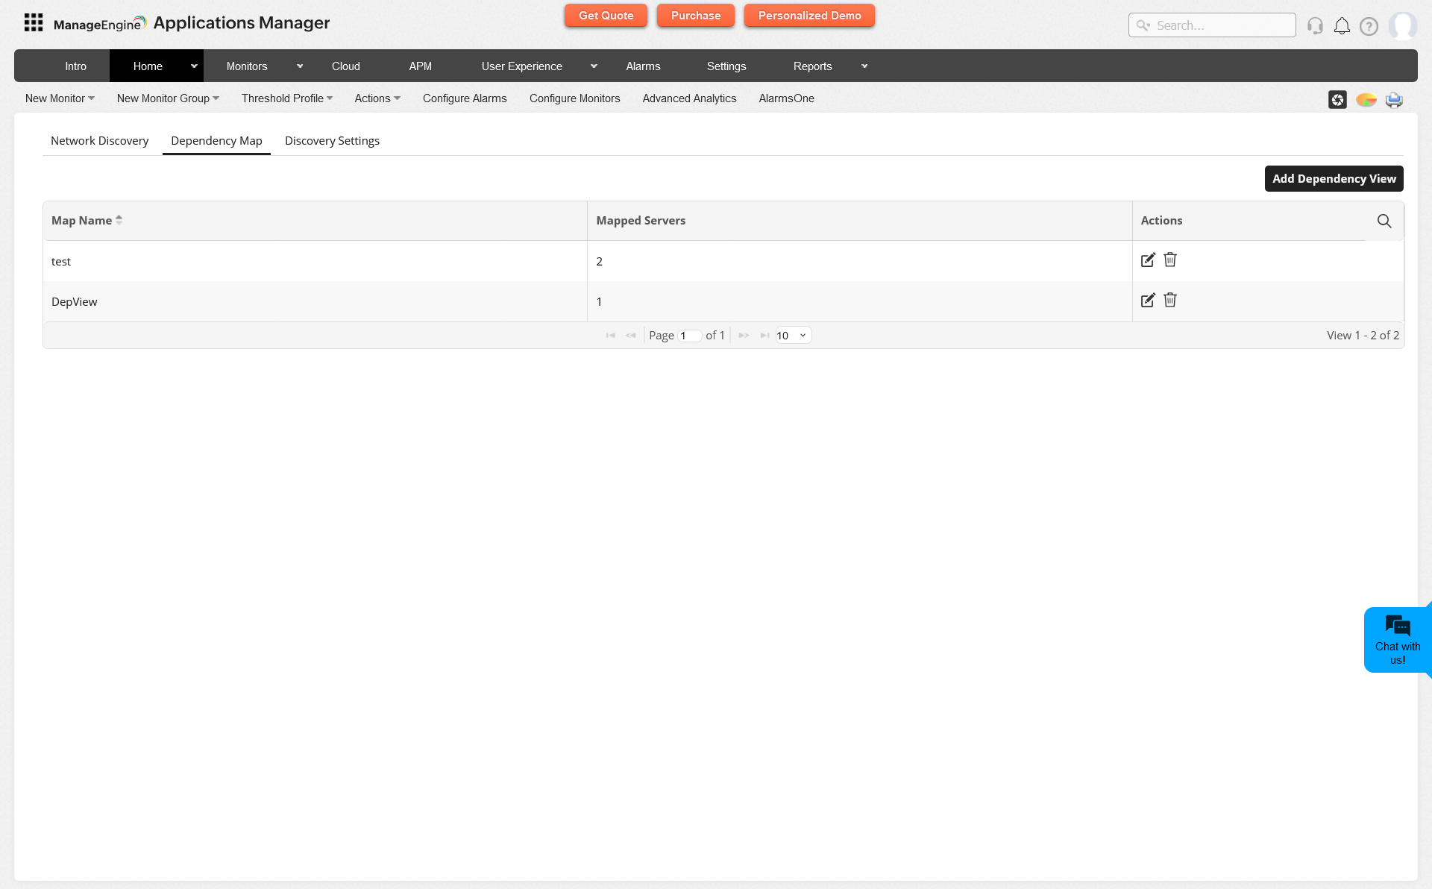Toggle the Map Name column sort arrows
This screenshot has height=889, width=1432.
click(119, 220)
